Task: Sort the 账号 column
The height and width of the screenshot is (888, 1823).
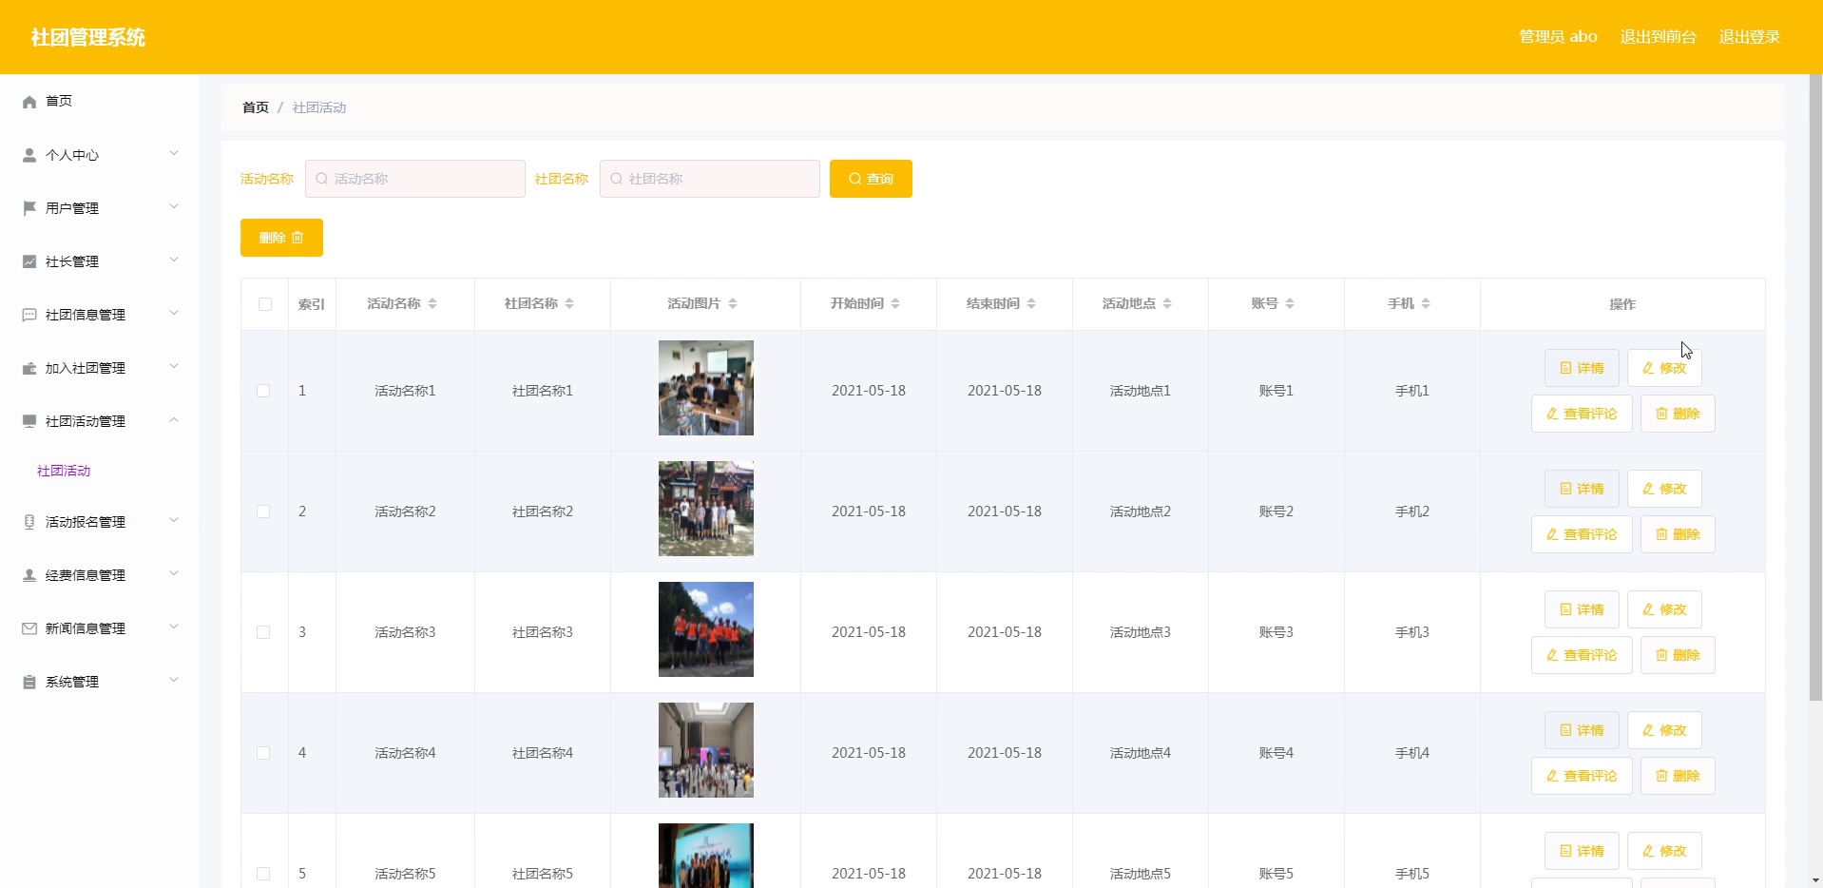Action: 1290,303
